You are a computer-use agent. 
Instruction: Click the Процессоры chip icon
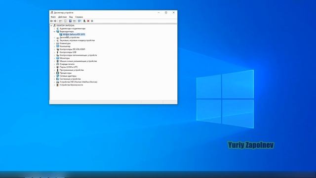click(x=58, y=73)
